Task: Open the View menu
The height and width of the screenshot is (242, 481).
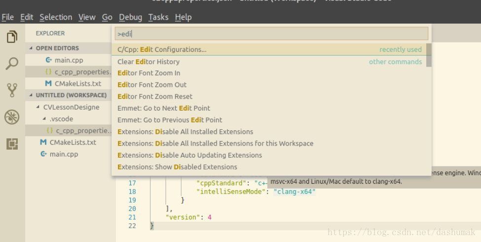Action: coord(87,17)
